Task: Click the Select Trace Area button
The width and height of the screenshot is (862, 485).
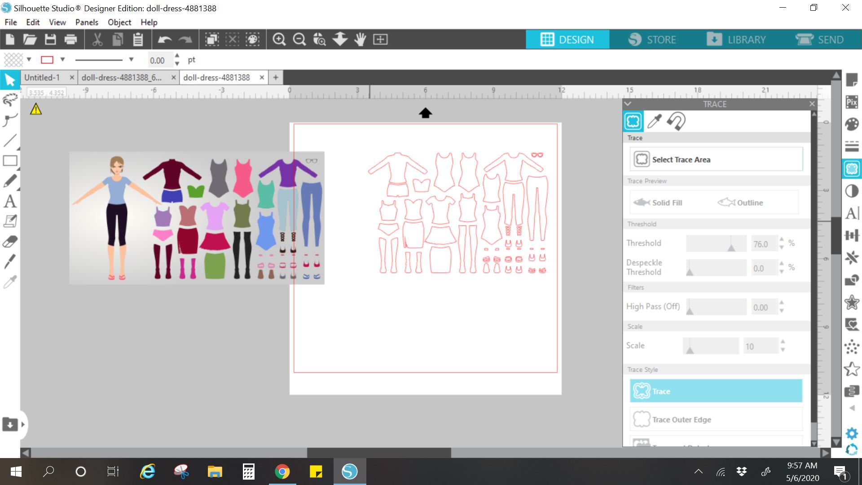Action: tap(716, 159)
